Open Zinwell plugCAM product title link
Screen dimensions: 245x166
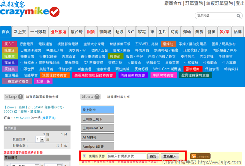coord(34,109)
